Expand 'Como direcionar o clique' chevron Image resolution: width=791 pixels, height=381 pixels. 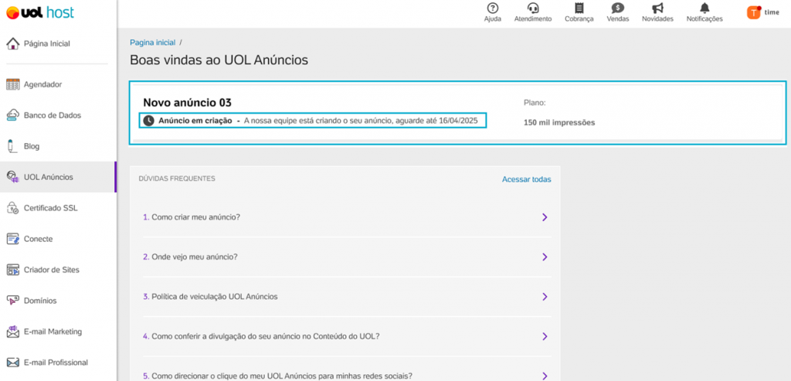click(545, 376)
